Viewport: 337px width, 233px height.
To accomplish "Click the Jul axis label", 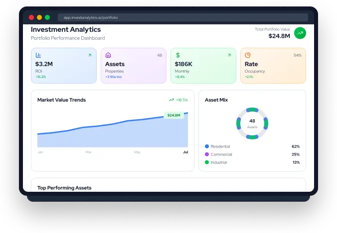I will [185, 152].
